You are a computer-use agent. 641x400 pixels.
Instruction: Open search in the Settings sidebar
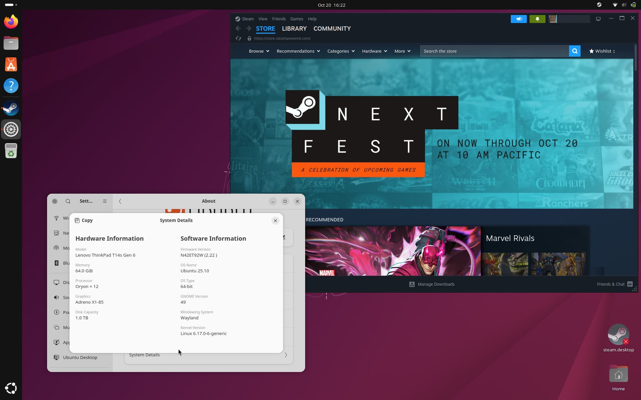(x=68, y=201)
